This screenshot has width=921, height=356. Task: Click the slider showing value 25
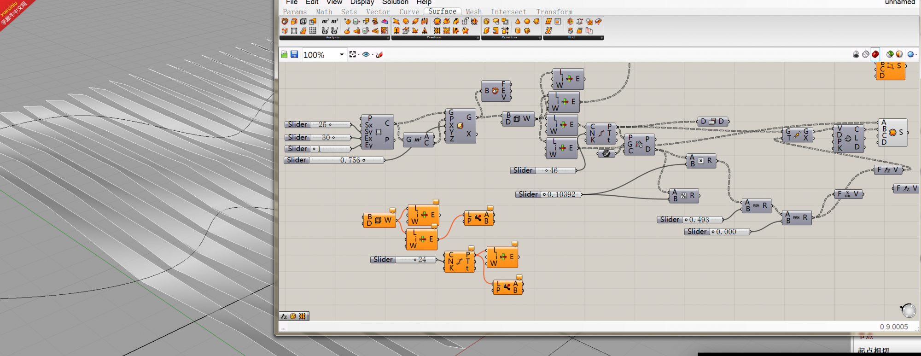[317, 124]
